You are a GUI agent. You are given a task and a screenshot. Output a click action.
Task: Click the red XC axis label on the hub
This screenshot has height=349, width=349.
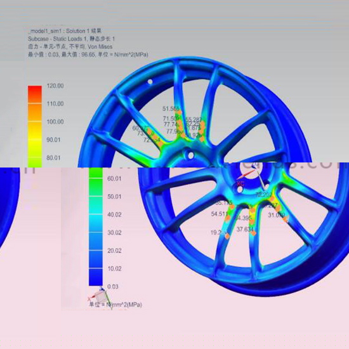point(240,184)
